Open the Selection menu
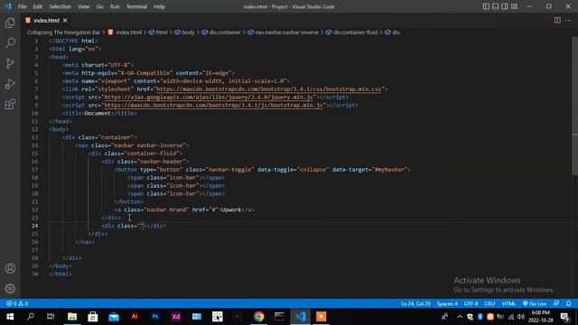 pos(61,6)
